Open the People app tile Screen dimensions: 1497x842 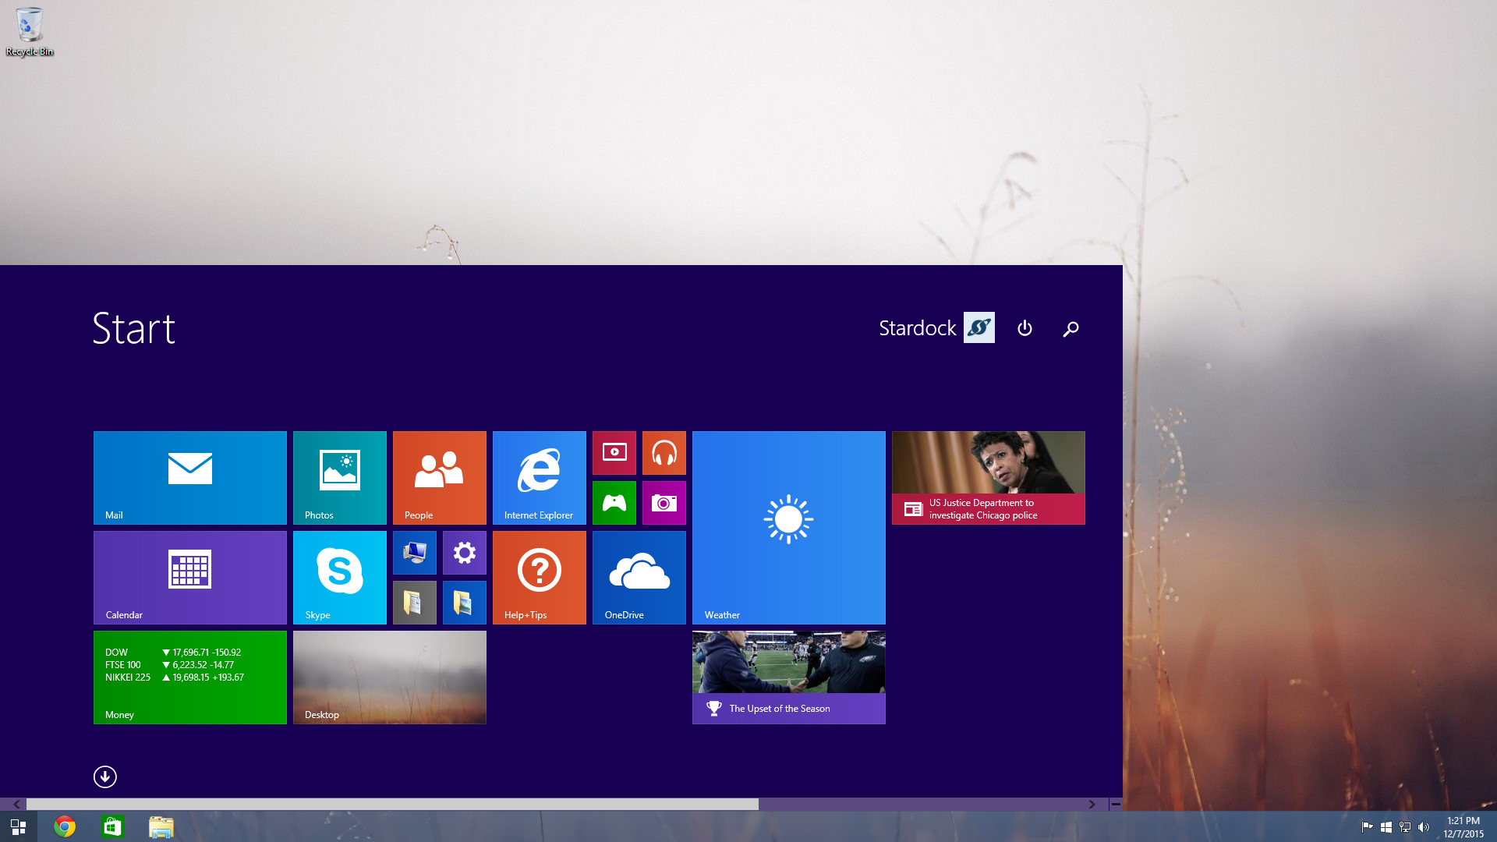(x=439, y=476)
